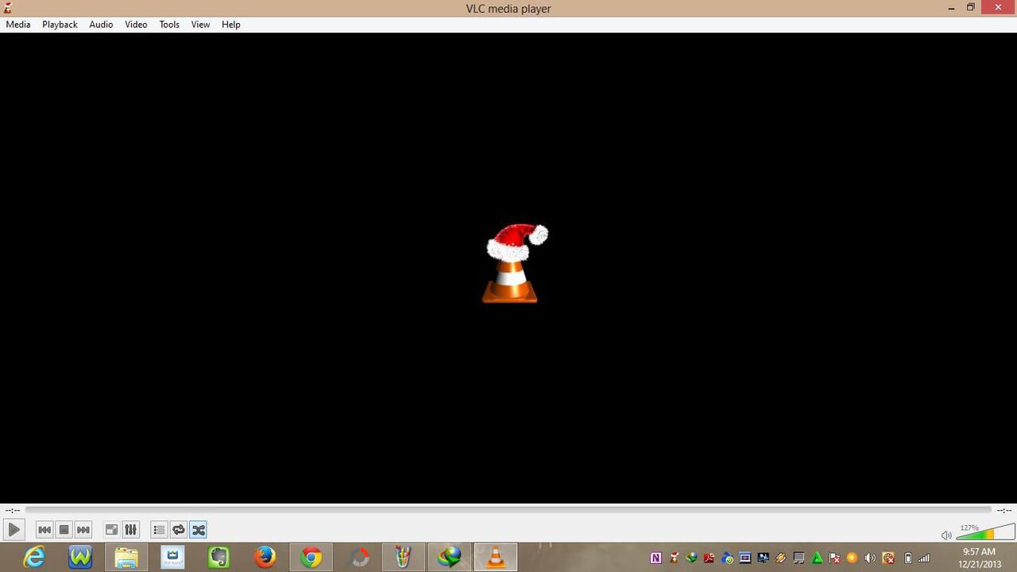Start playback with the Play button
The image size is (1017, 572).
point(14,530)
